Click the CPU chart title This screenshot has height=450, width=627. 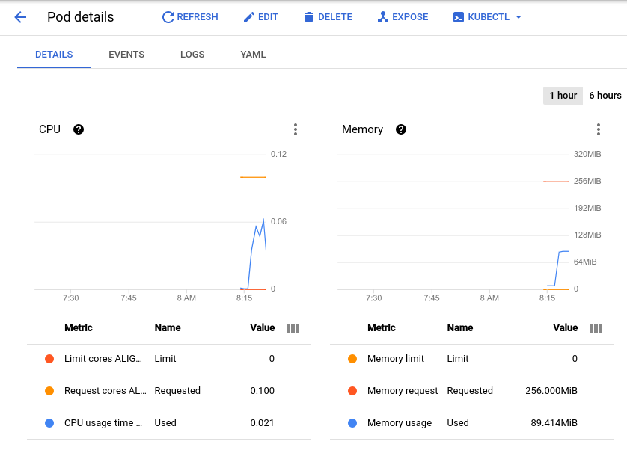tap(49, 129)
